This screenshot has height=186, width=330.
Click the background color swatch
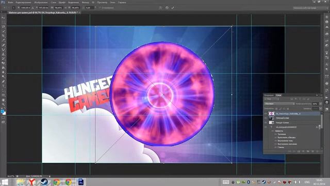point(4,113)
